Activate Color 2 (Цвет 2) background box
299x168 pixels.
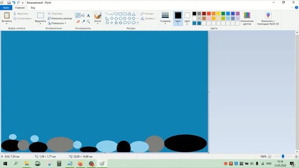click(x=187, y=18)
